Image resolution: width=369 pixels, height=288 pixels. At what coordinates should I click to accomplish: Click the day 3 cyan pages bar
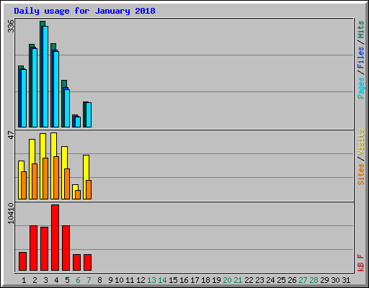(x=45, y=76)
